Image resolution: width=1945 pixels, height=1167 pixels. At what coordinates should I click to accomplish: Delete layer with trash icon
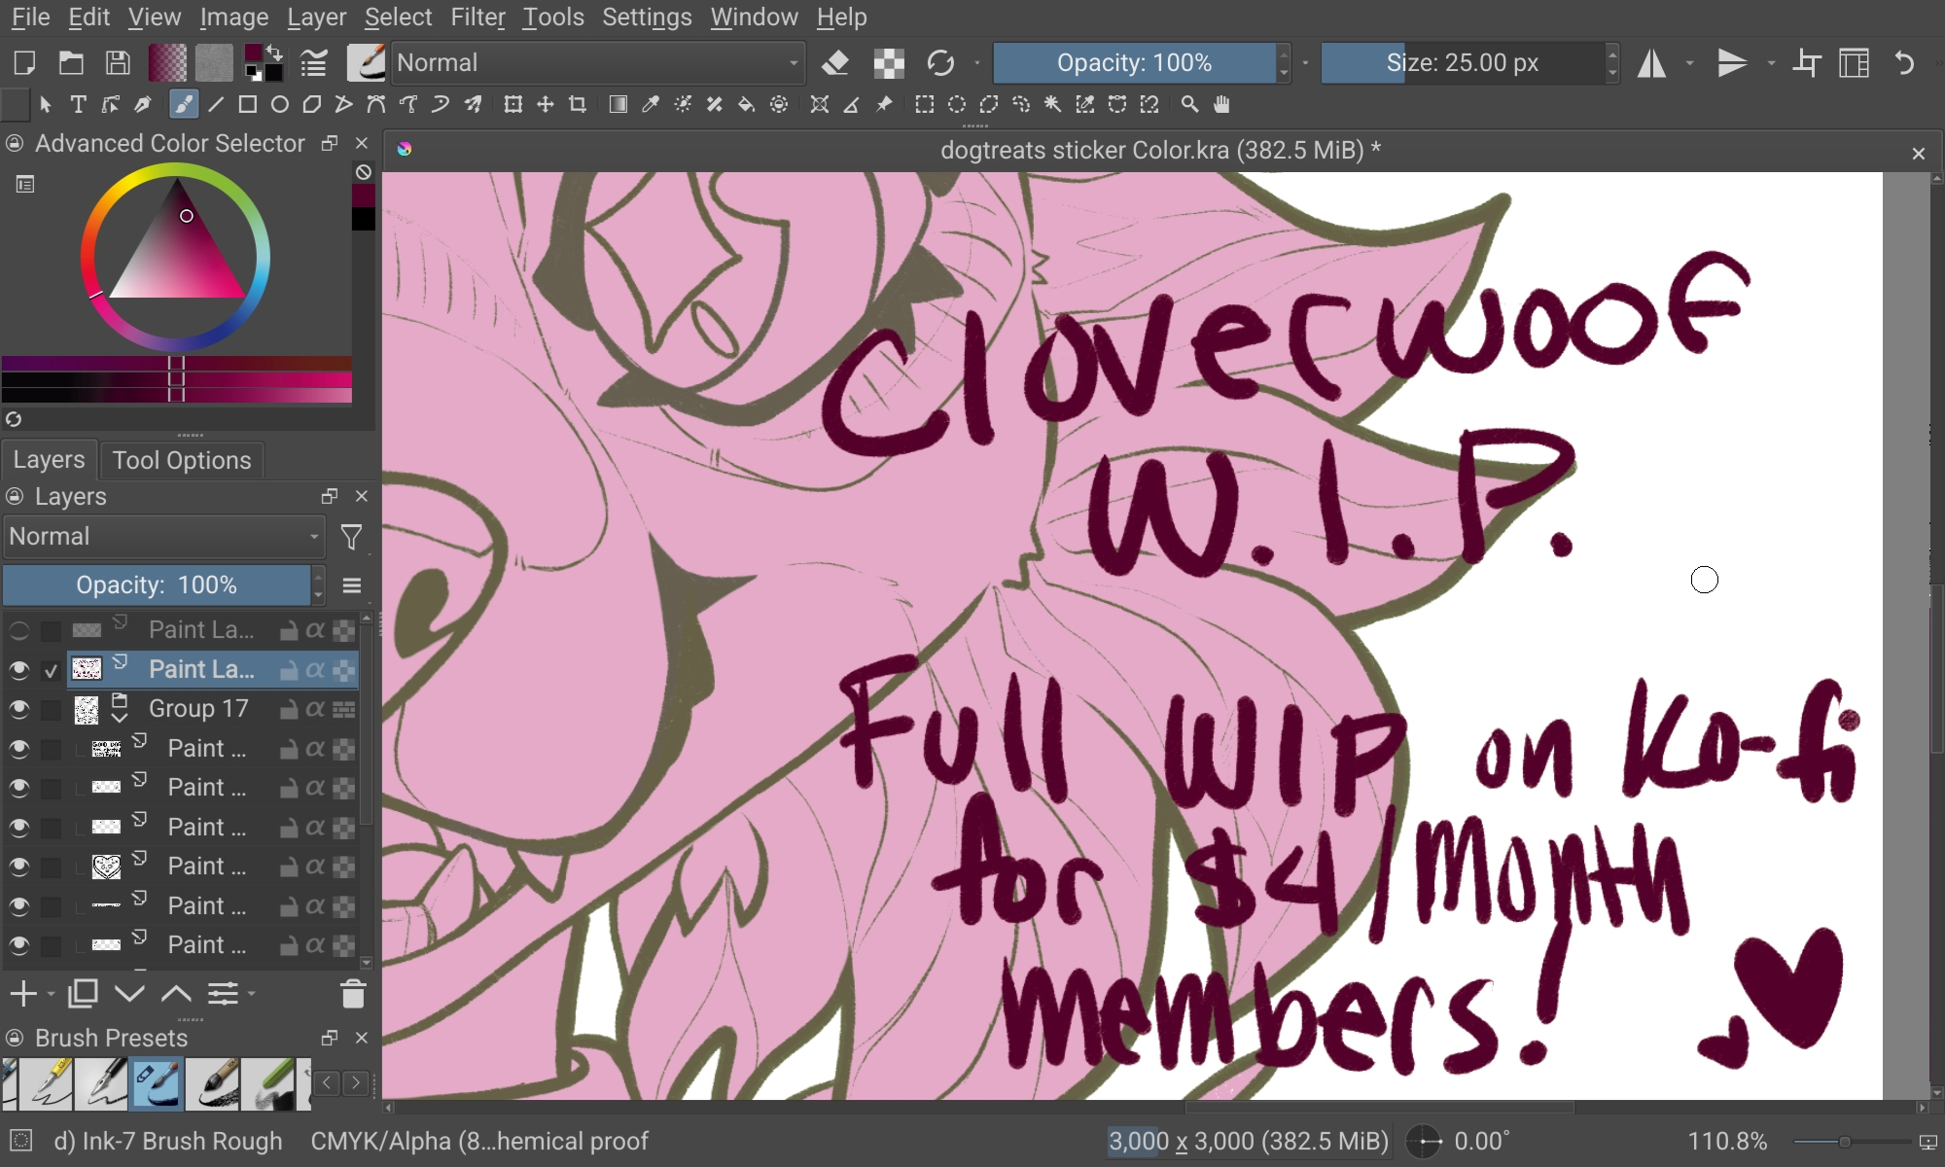[353, 994]
